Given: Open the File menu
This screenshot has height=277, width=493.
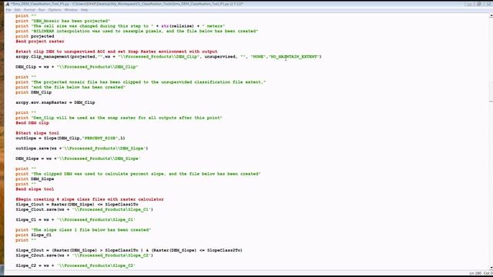Looking at the screenshot, I should click(8, 10).
